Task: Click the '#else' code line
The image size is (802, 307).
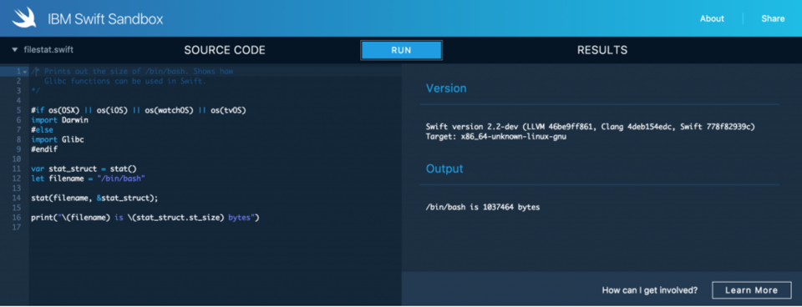Action: [42, 130]
